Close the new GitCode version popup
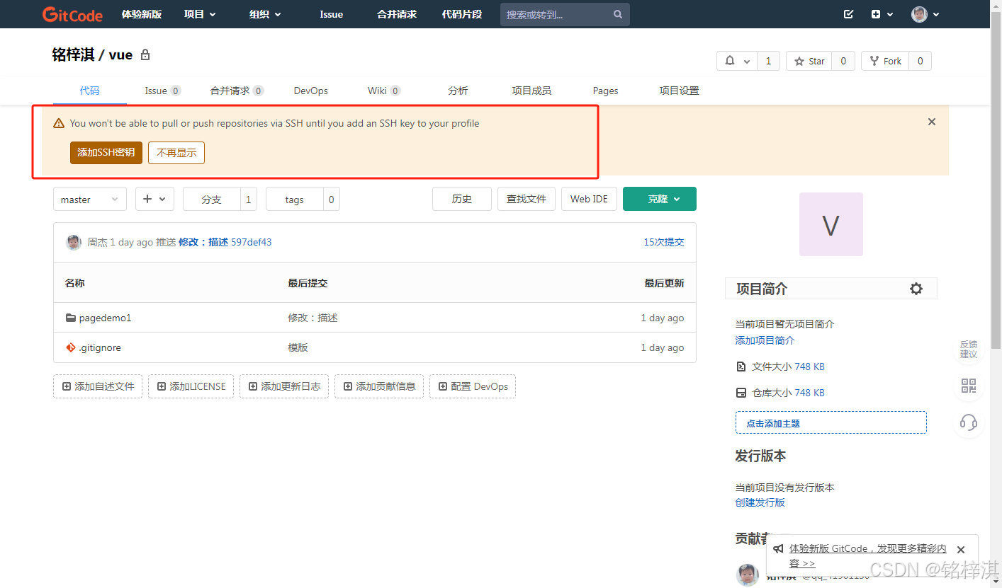The image size is (1002, 588). [960, 550]
